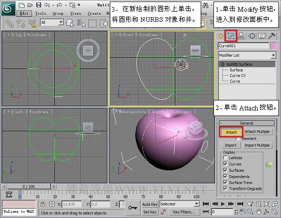The height and width of the screenshot is (218, 281).
Task: Click the Open Mini Curve Editor icon
Action: tap(9, 194)
